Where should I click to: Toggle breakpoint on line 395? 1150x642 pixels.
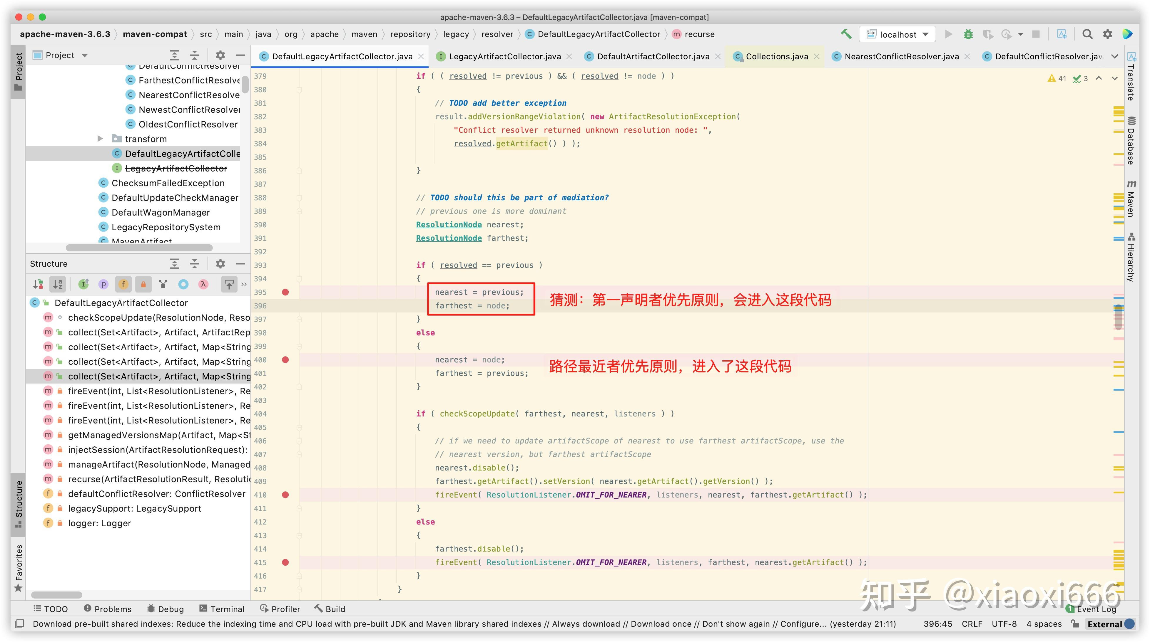pos(285,292)
